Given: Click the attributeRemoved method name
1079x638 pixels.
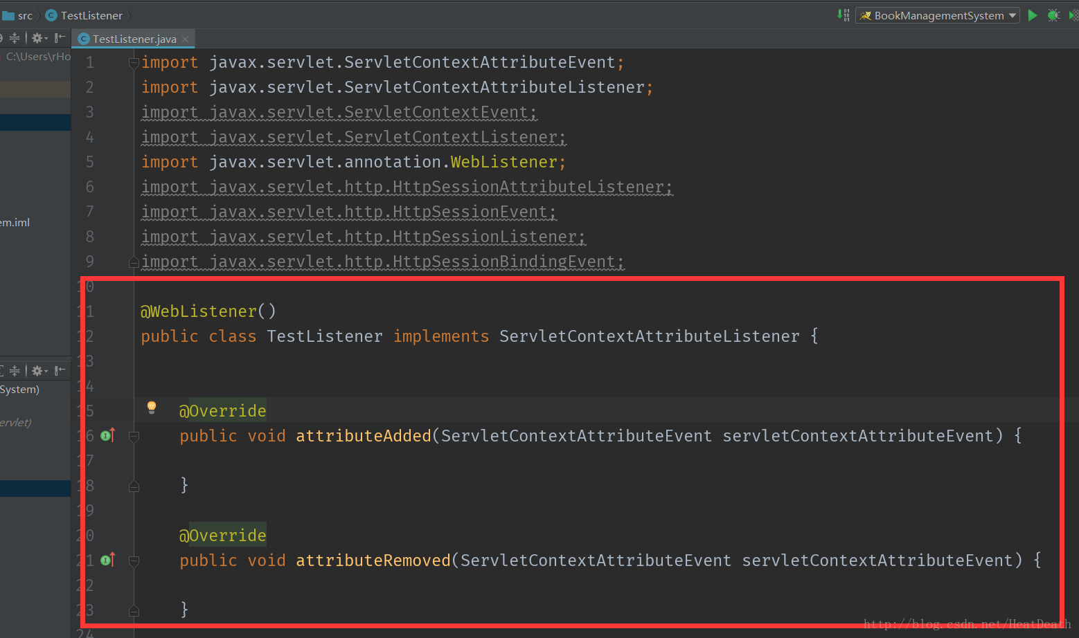Looking at the screenshot, I should 373,560.
